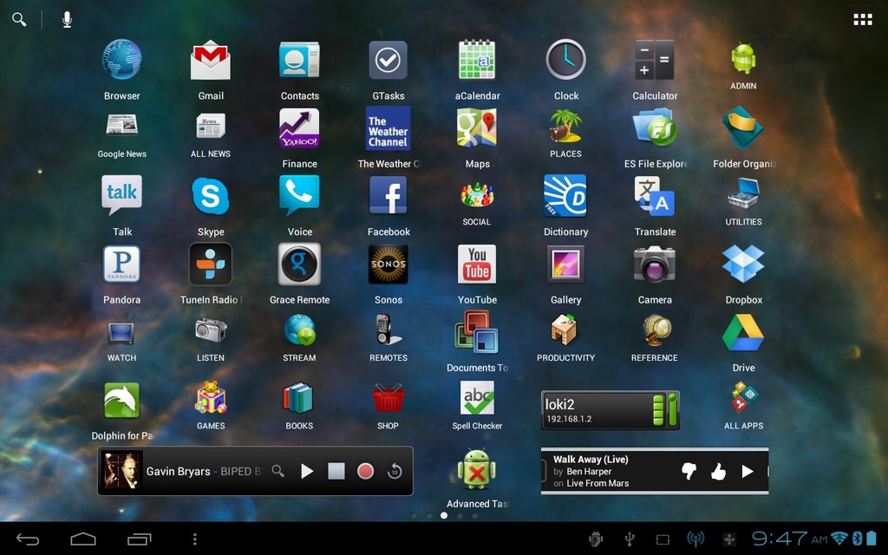The image size is (888, 555).
Task: Open the ALL APPS folder
Action: coord(743,397)
